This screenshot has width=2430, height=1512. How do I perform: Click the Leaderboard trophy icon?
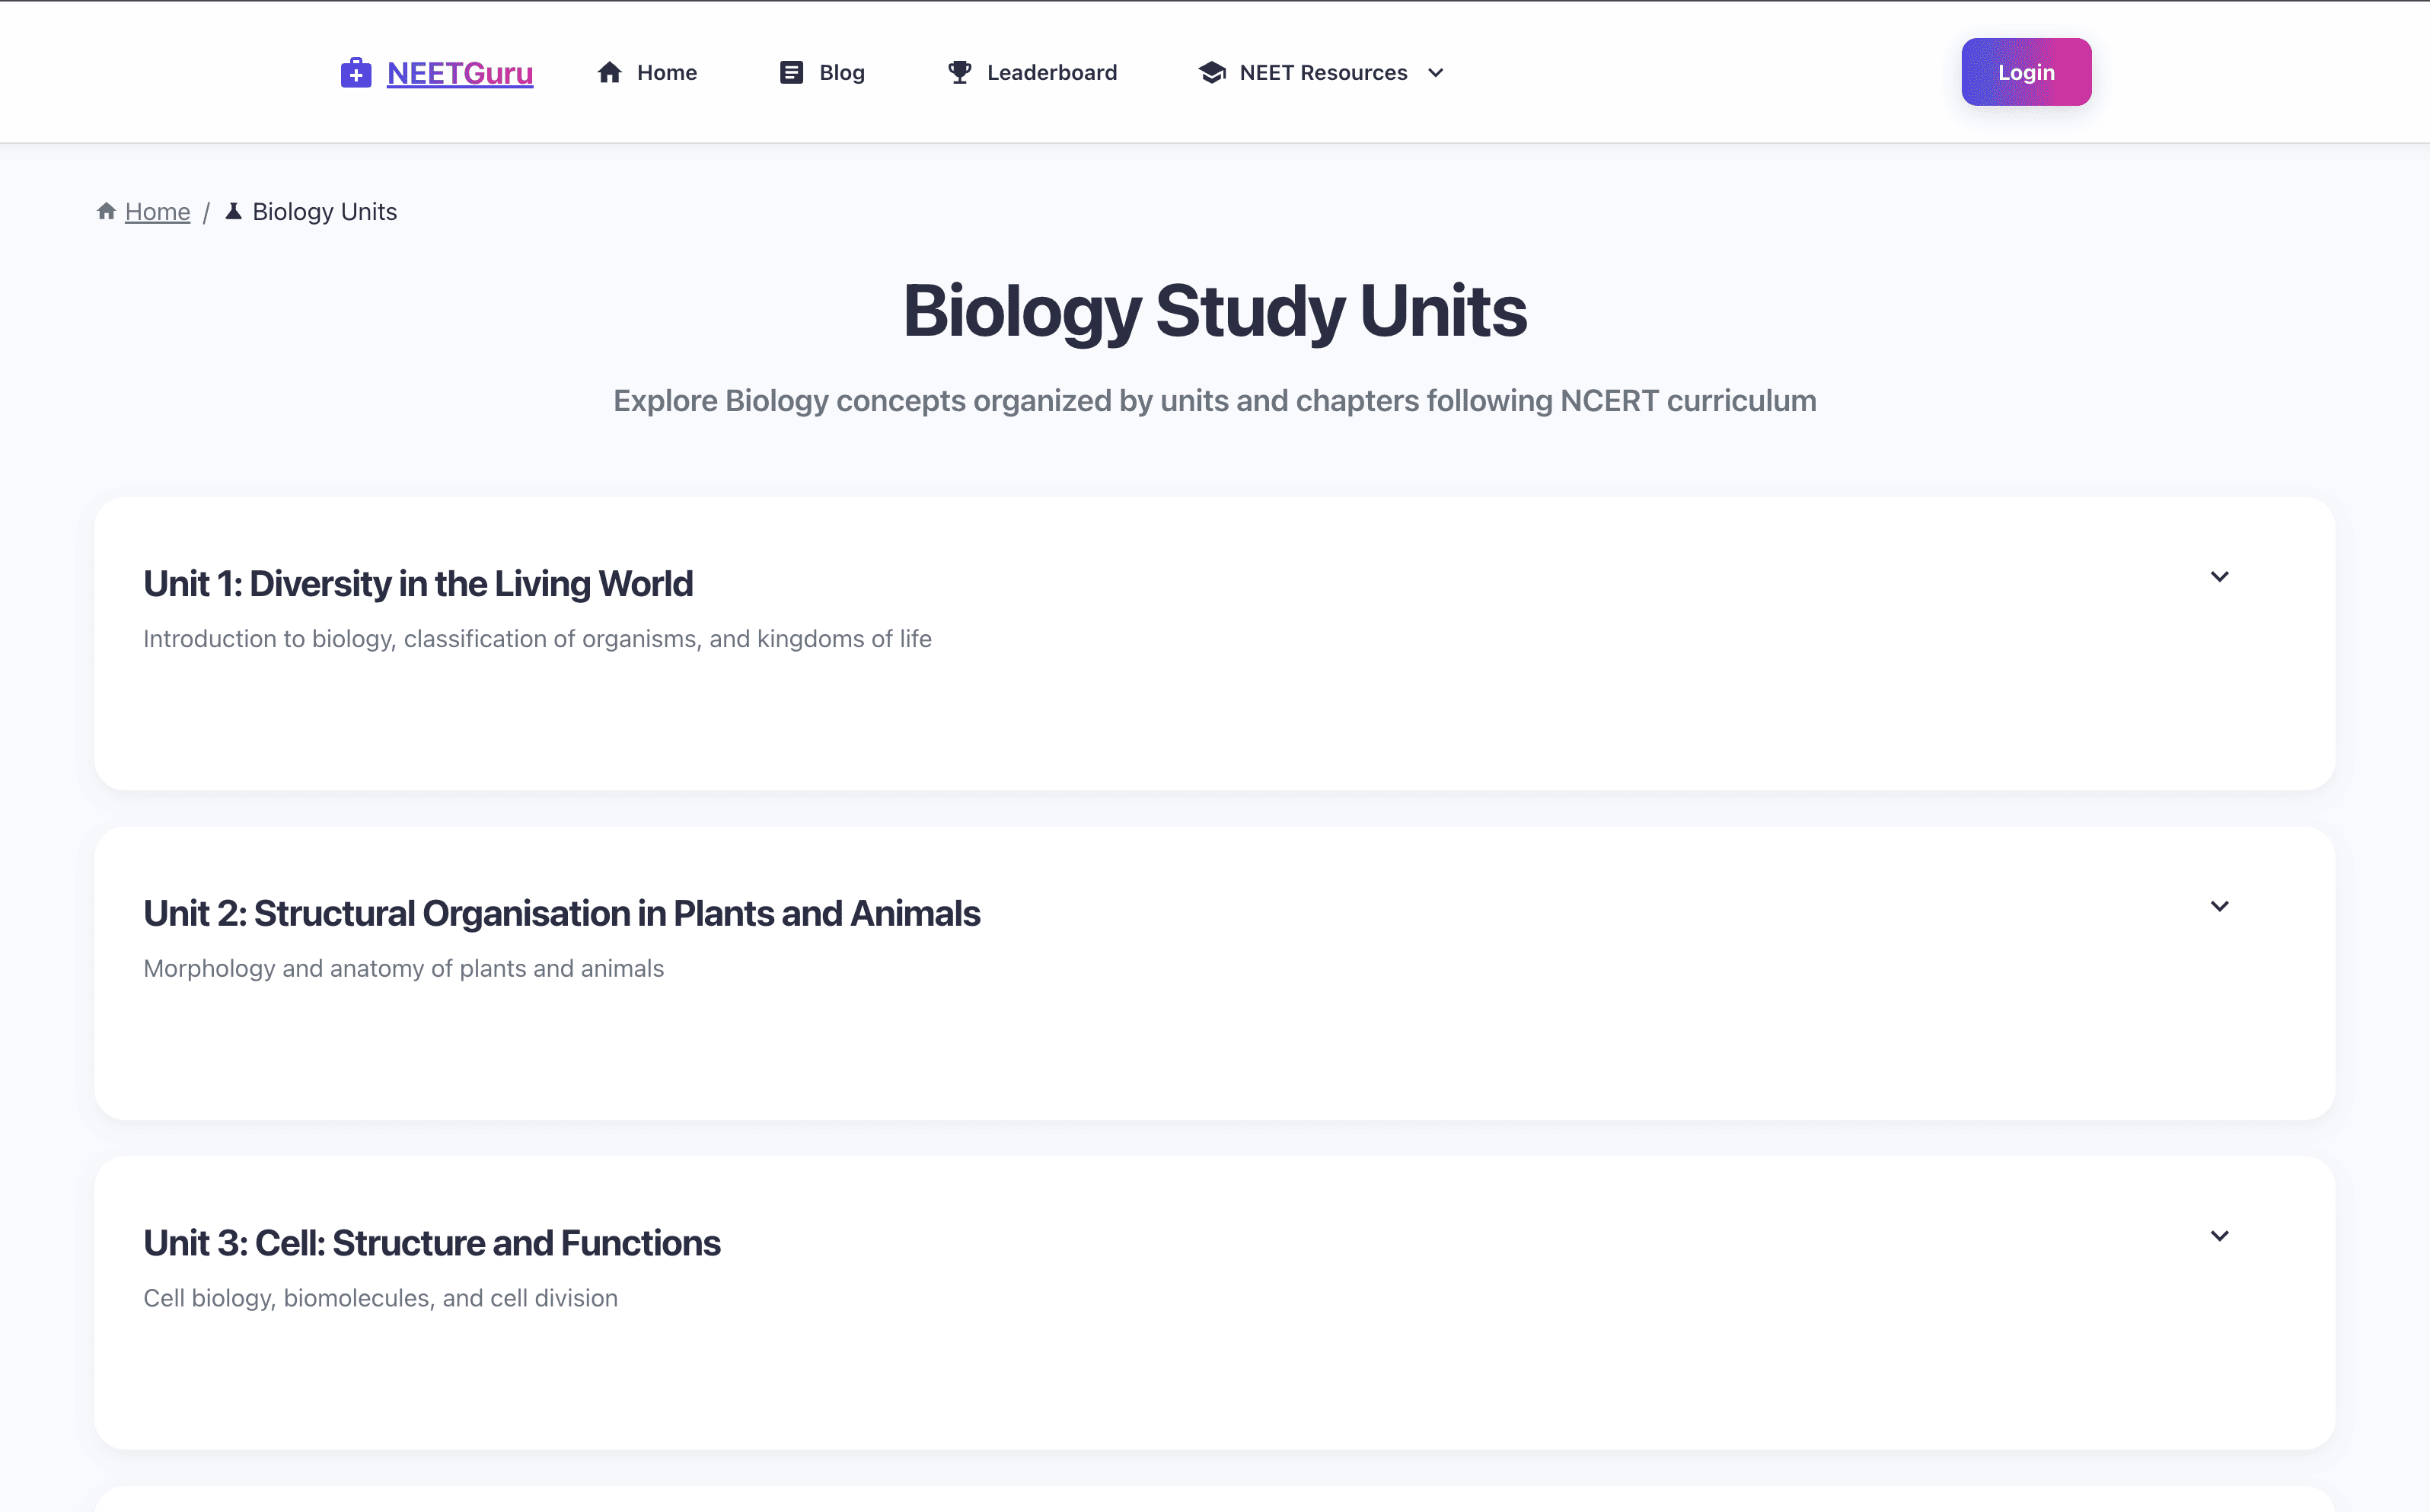959,73
